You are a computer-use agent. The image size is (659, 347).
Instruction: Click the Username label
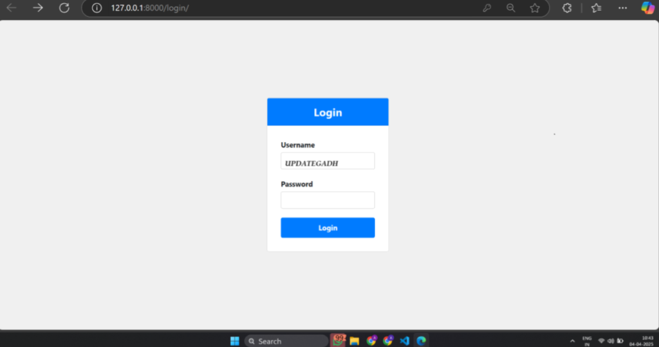coord(297,145)
